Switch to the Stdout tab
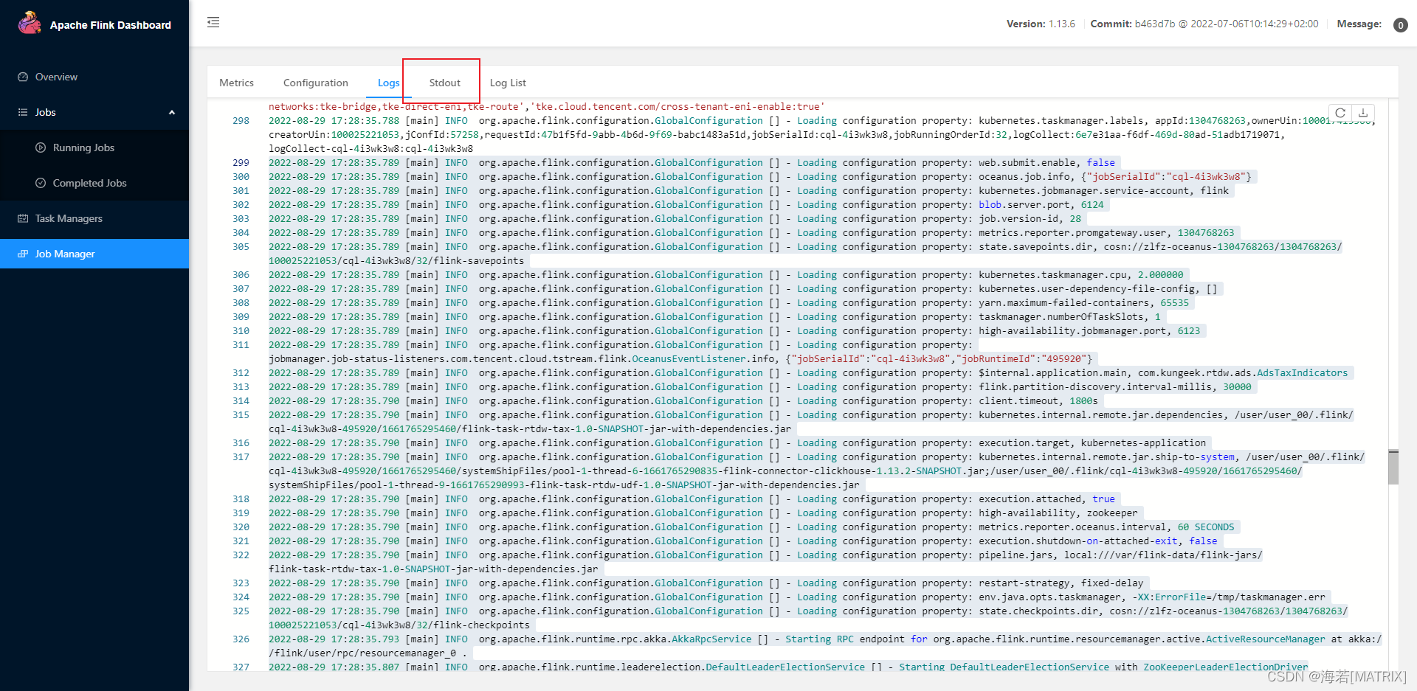The width and height of the screenshot is (1417, 691). (x=444, y=83)
